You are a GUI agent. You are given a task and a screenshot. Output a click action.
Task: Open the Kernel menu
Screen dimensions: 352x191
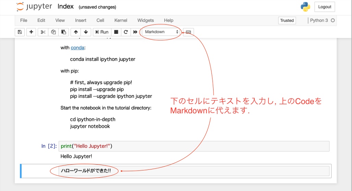(121, 21)
